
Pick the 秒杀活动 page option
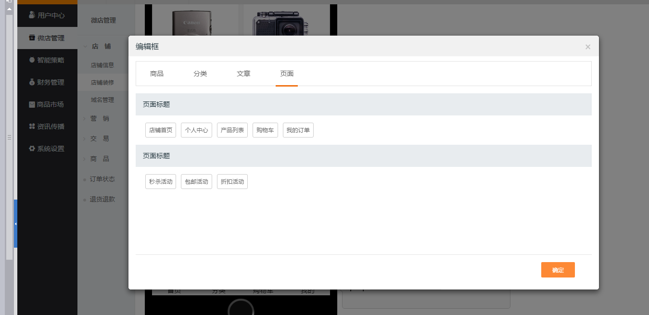point(161,182)
